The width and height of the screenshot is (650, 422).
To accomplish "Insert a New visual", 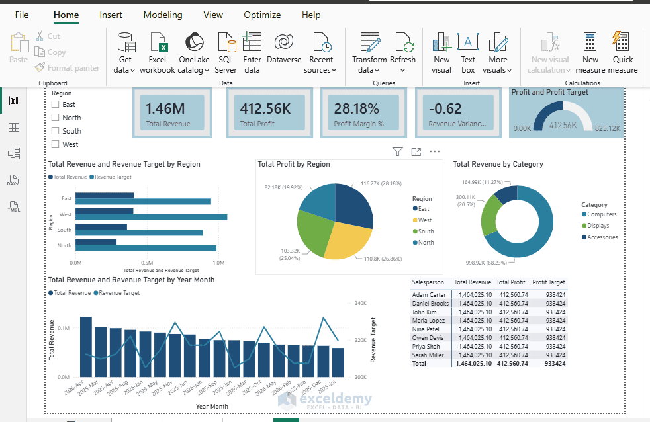I will [x=441, y=54].
